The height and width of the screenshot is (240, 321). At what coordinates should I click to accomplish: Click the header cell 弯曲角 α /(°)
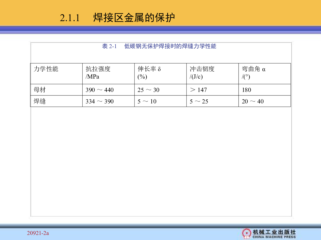pyautogui.click(x=265, y=74)
